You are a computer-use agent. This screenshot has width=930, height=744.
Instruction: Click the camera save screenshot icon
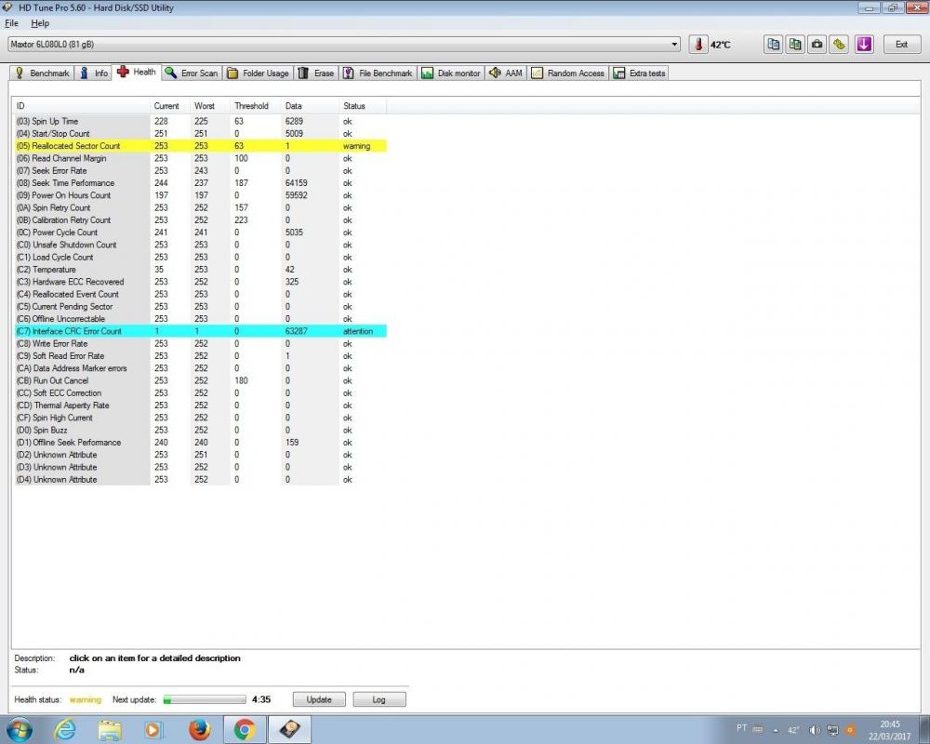coord(817,44)
